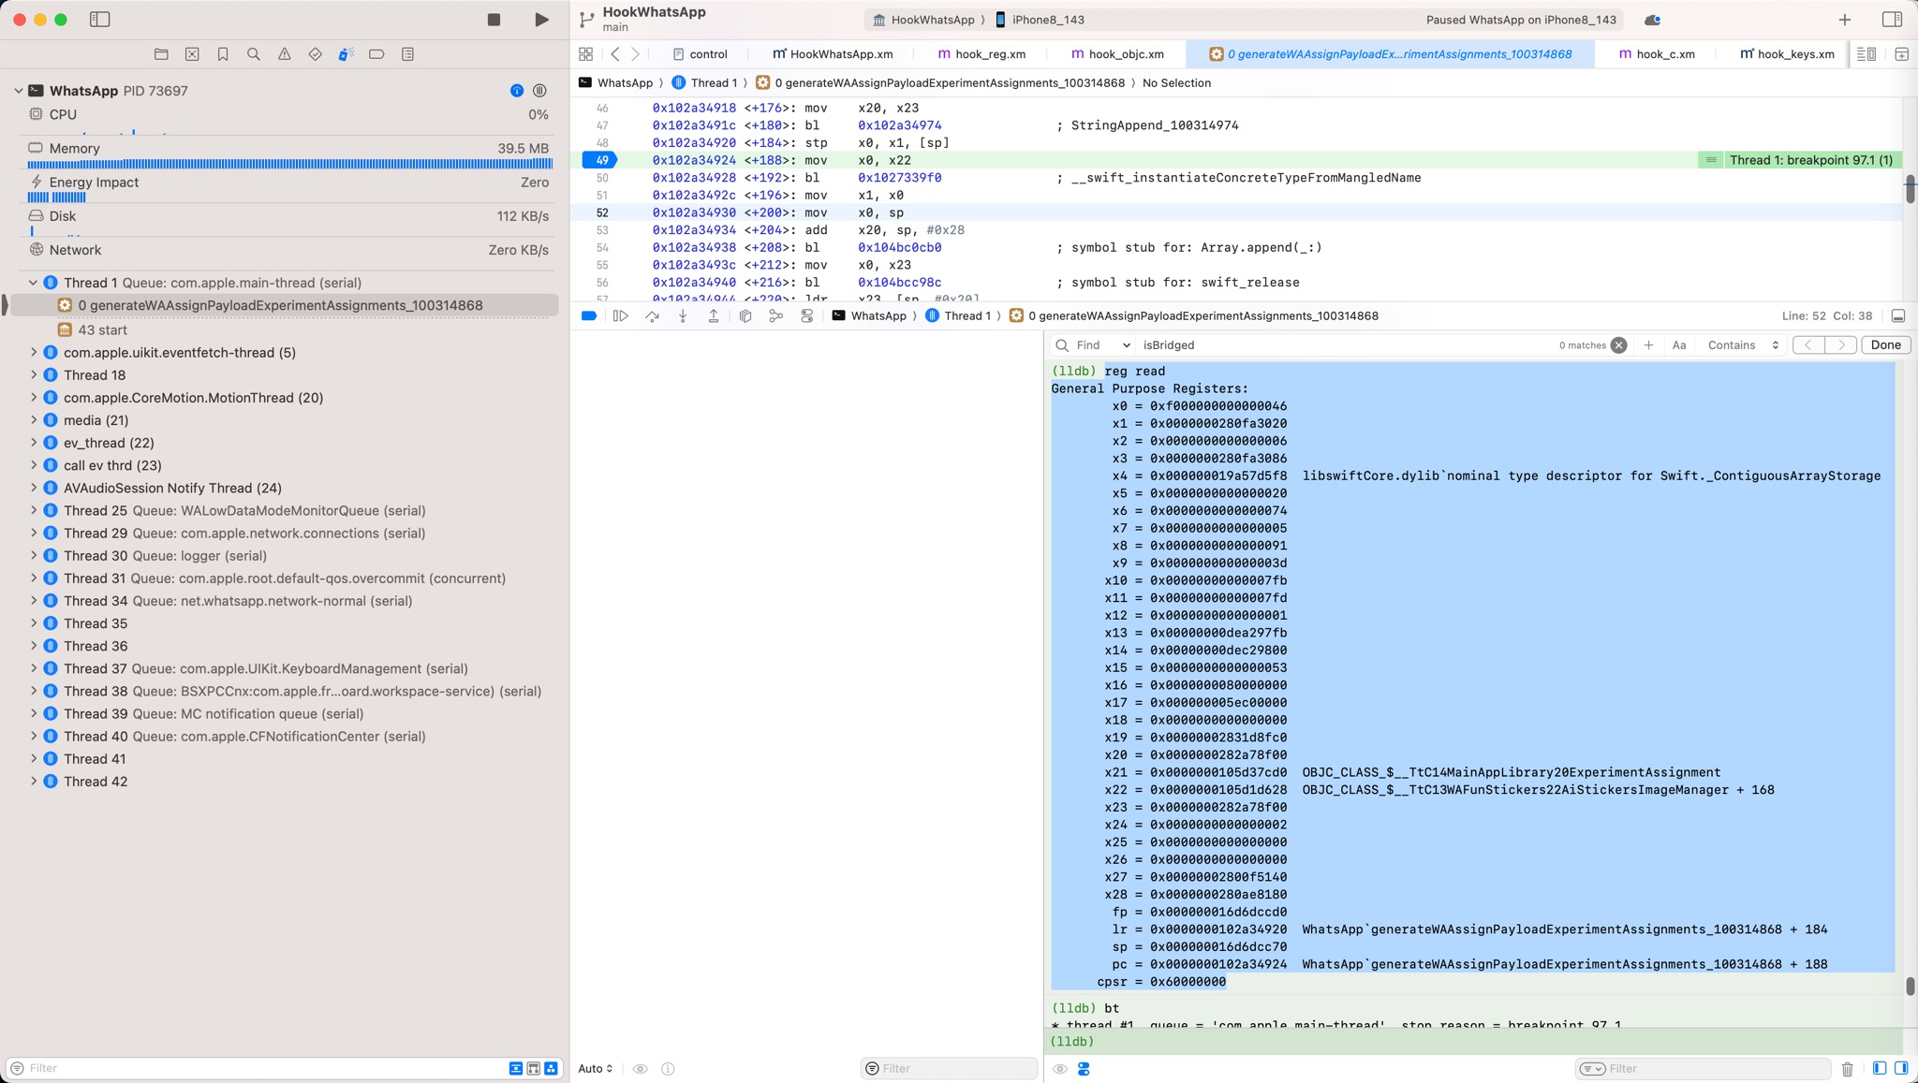Image resolution: width=1918 pixels, height=1083 pixels.
Task: Open the Test navigator diamond icon
Action: pyautogui.click(x=315, y=54)
